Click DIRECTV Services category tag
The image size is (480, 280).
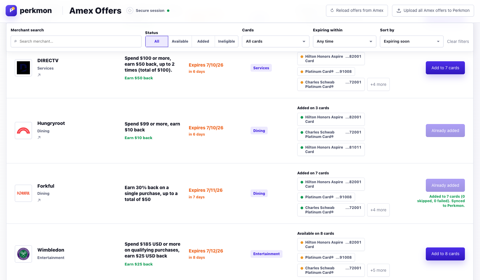click(x=261, y=68)
